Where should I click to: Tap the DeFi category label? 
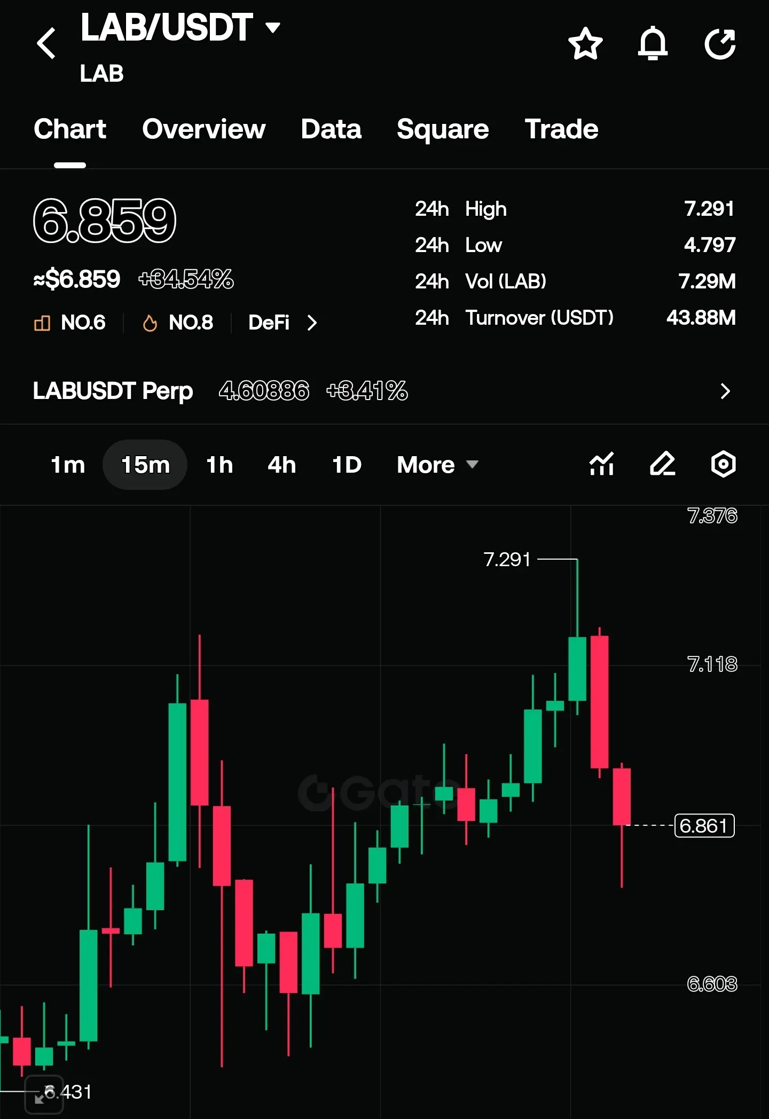269,323
